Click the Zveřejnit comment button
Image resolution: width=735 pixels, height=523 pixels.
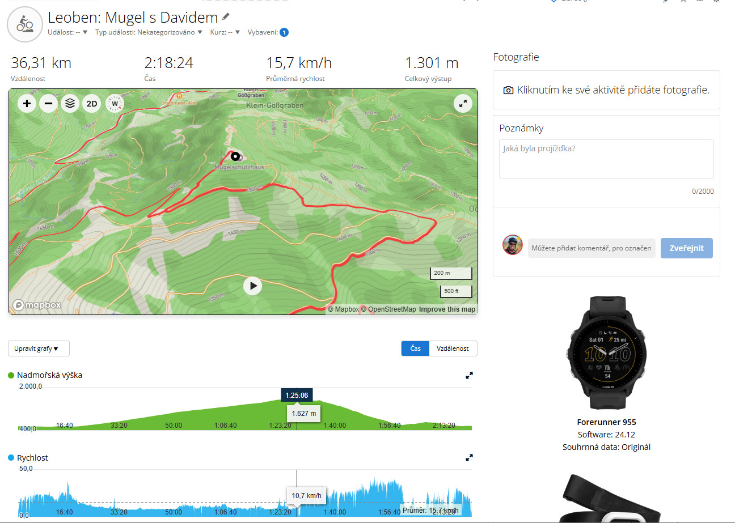click(686, 248)
